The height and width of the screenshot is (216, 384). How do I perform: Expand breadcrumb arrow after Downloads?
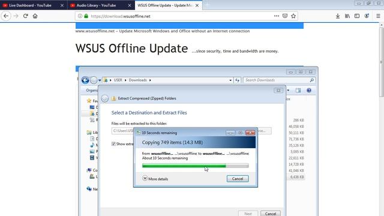click(150, 80)
